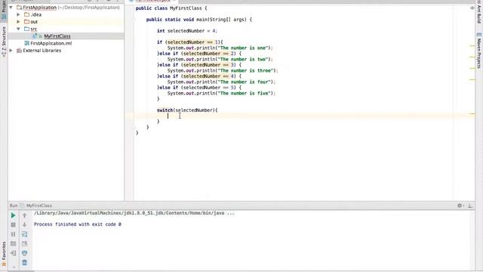The image size is (483, 272).
Task: Click "int selectedNumber = 4;" line
Action: (187, 31)
